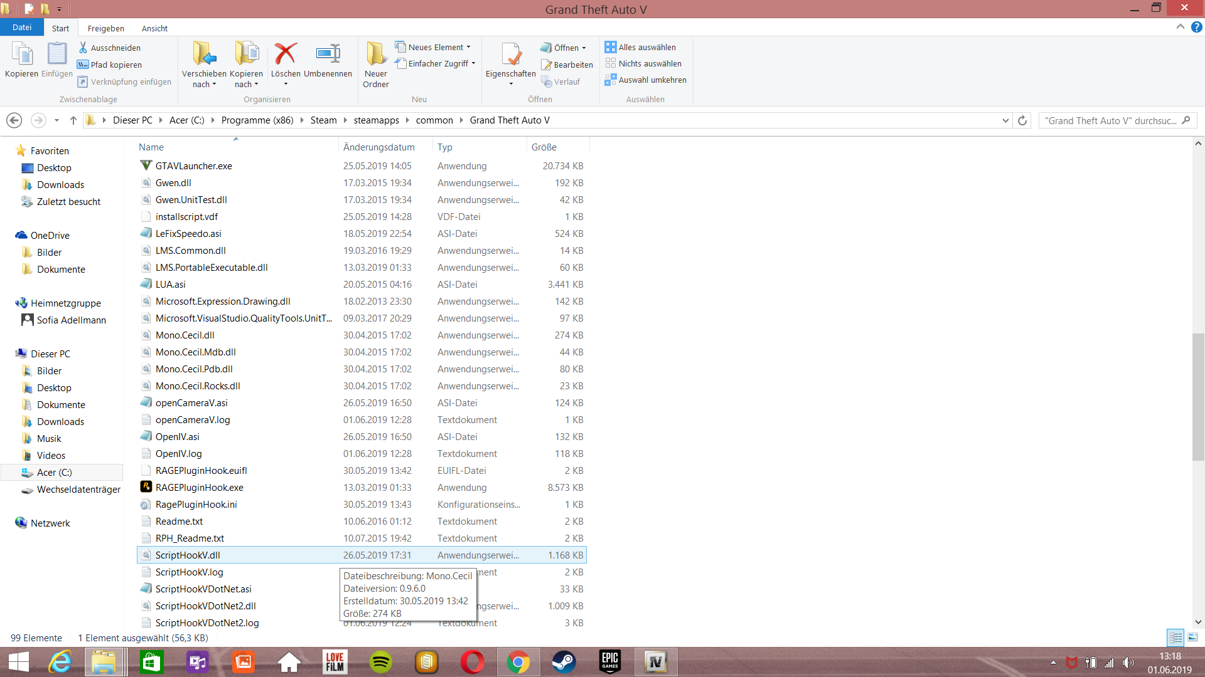
Task: Navigate up one folder level arrow
Action: pyautogui.click(x=73, y=120)
